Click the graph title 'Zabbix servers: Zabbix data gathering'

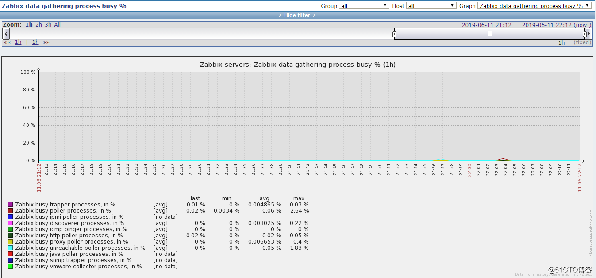(x=297, y=65)
